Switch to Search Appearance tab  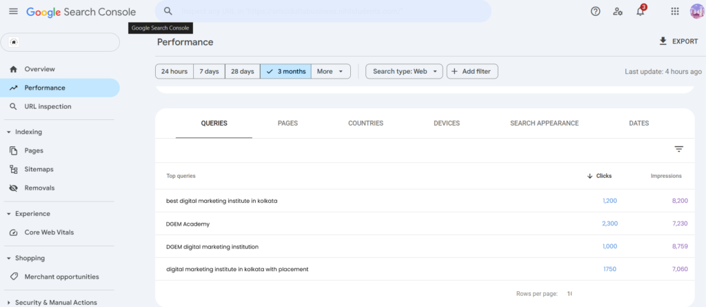click(545, 123)
